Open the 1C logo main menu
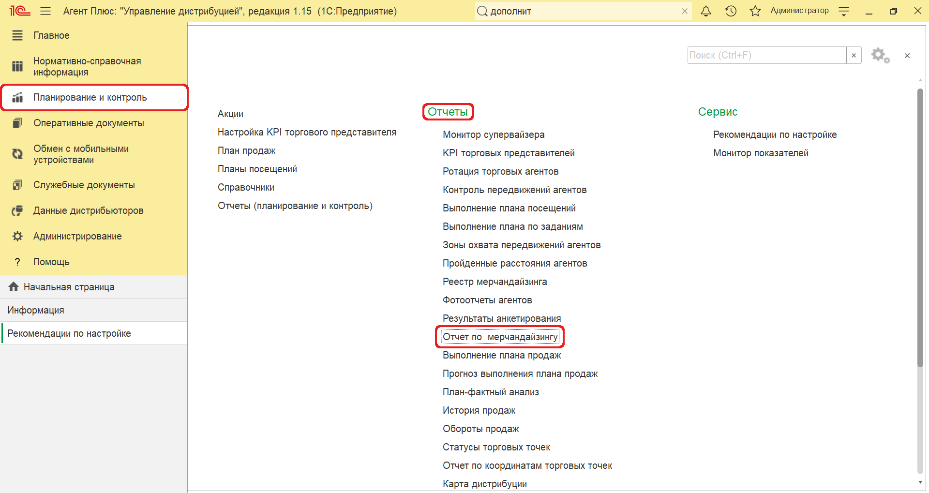 click(20, 11)
